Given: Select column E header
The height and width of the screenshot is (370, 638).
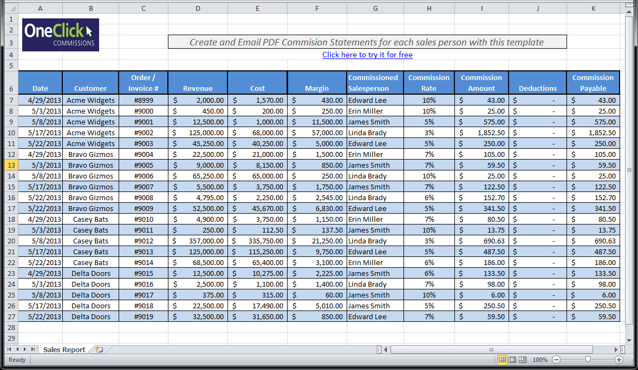Looking at the screenshot, I should tap(257, 8).
